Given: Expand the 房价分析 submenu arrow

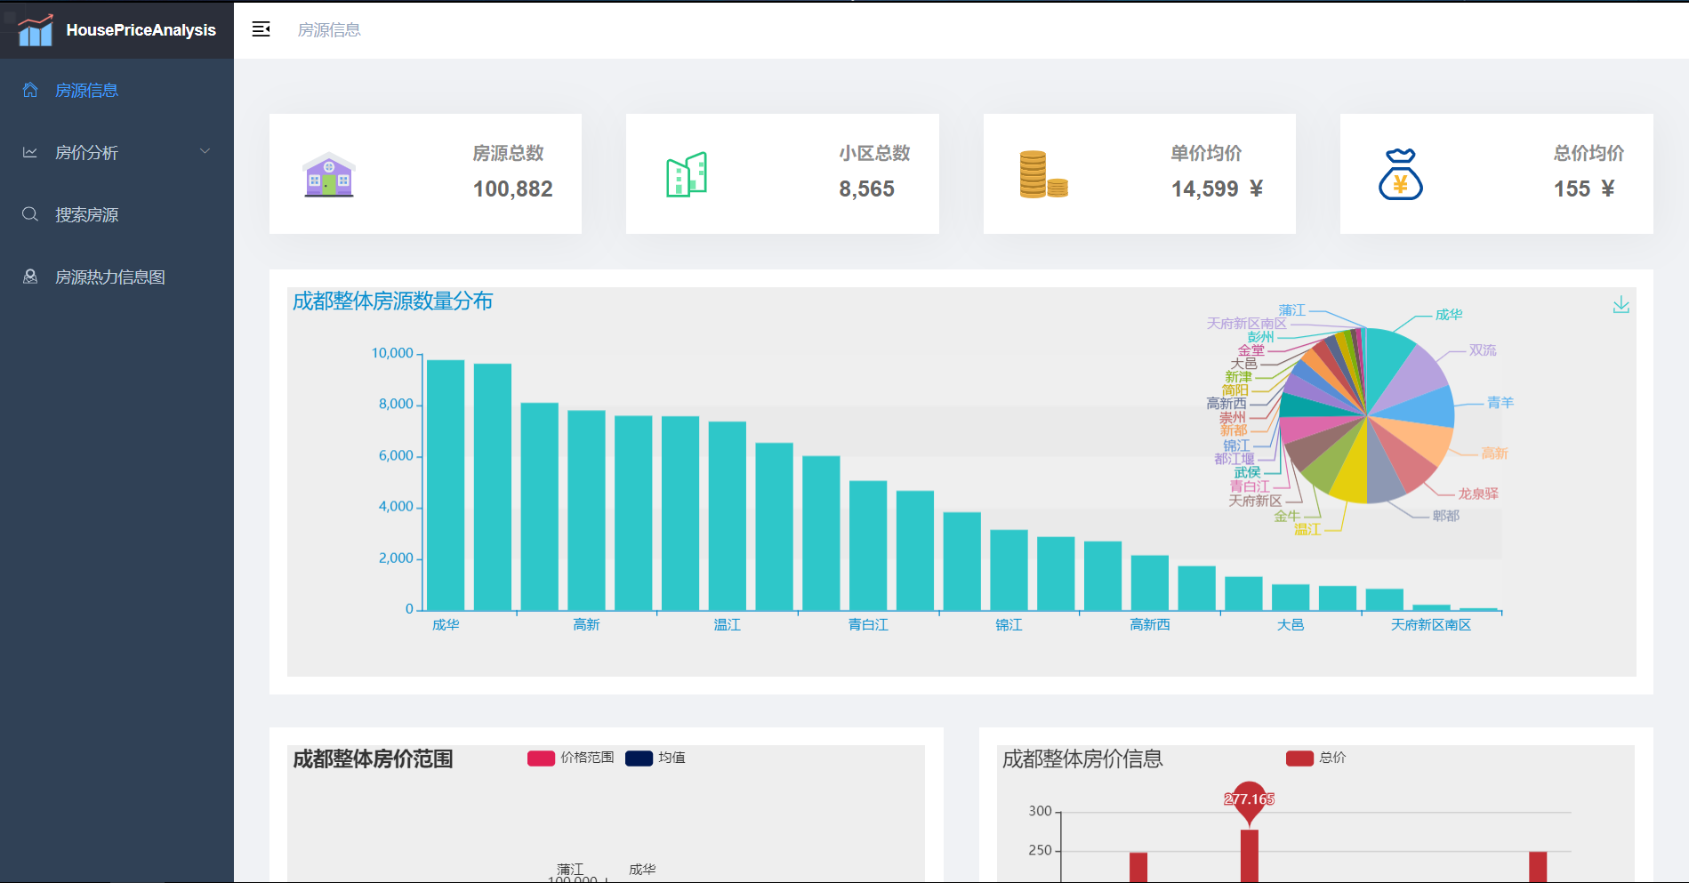Looking at the screenshot, I should [x=205, y=151].
